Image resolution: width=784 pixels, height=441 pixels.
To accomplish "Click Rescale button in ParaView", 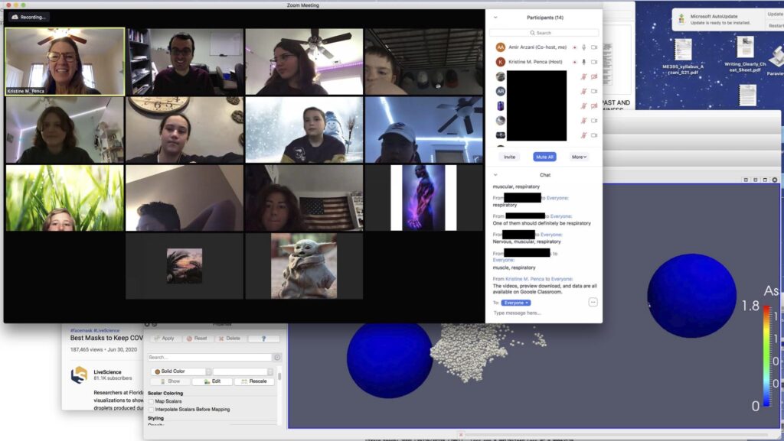I will click(254, 381).
